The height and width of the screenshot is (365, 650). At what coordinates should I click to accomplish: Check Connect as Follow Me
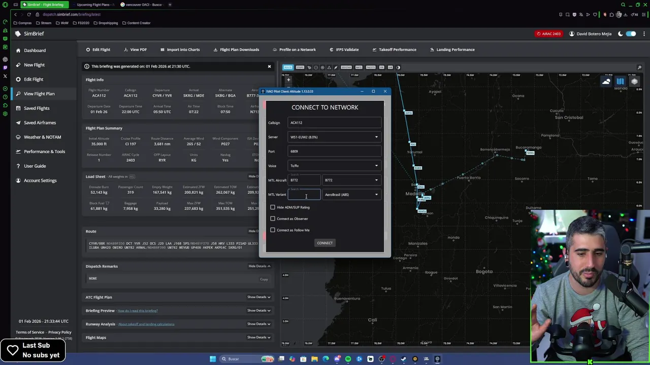pos(273,230)
